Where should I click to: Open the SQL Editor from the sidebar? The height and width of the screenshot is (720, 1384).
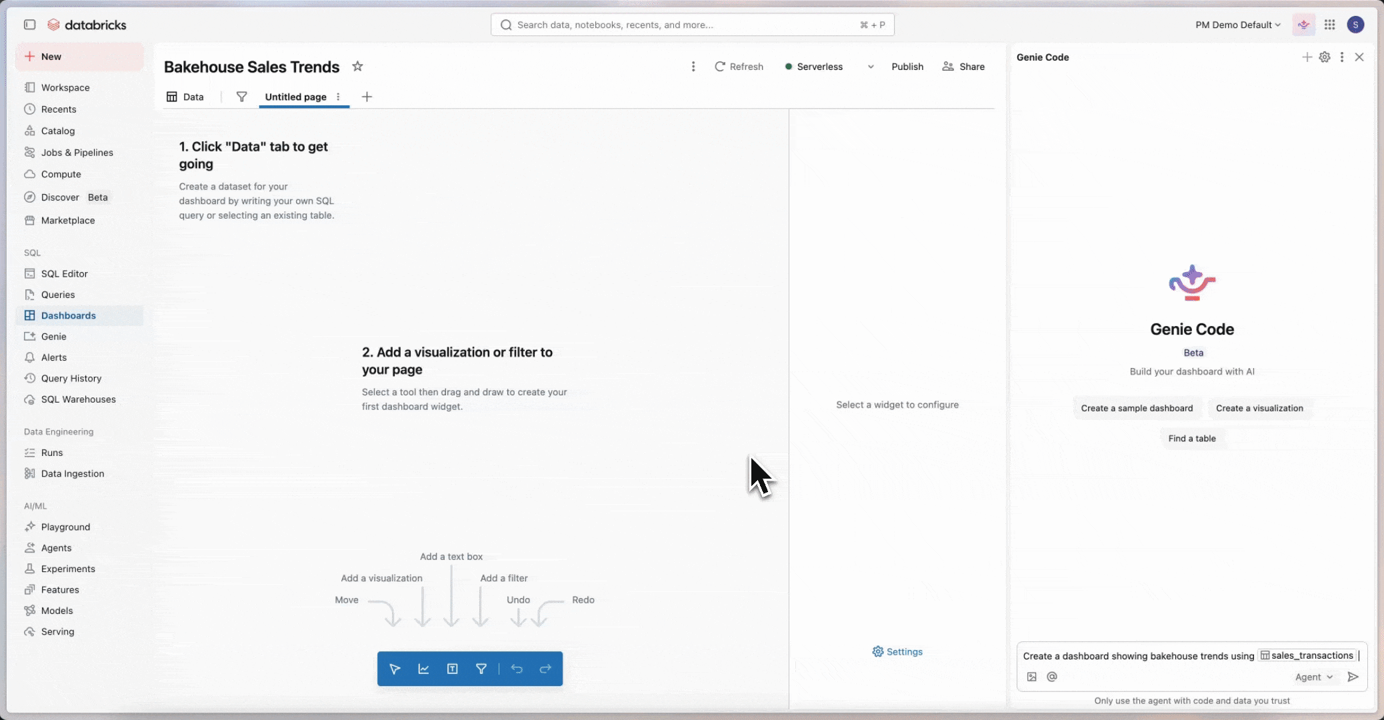(x=64, y=273)
